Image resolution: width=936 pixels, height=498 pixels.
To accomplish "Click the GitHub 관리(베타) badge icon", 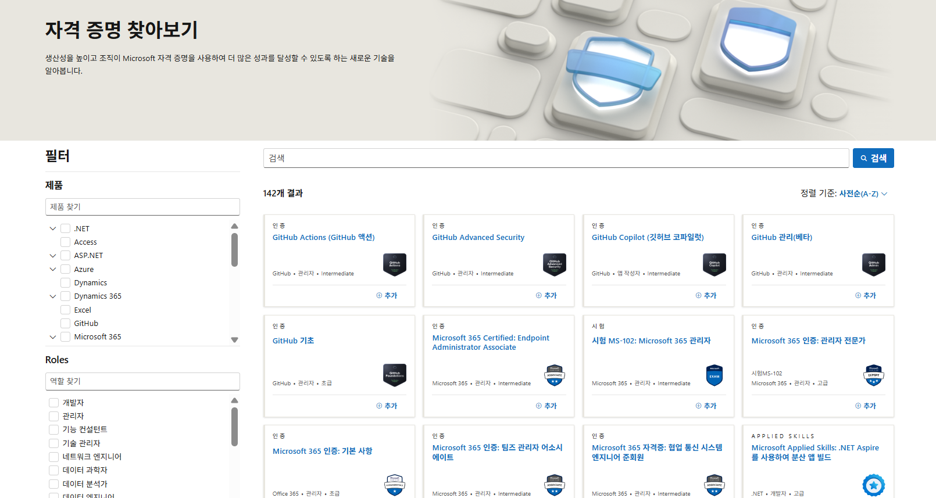I will click(x=874, y=264).
